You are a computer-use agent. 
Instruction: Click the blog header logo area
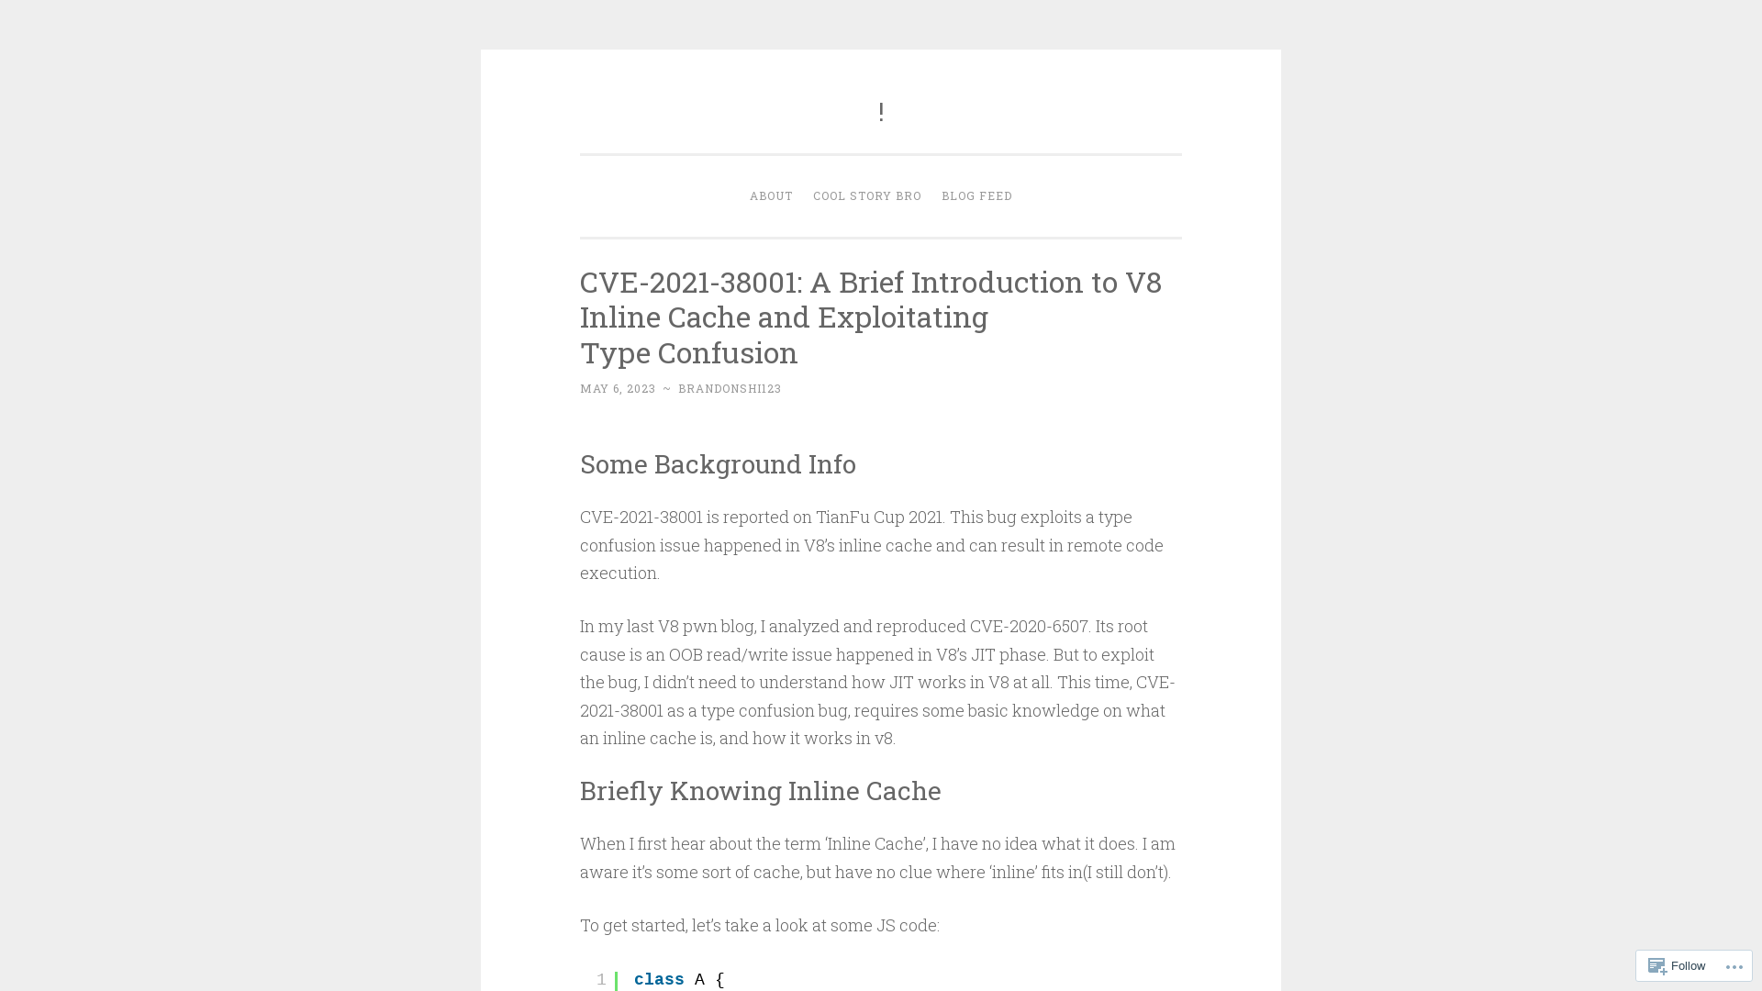tap(881, 110)
